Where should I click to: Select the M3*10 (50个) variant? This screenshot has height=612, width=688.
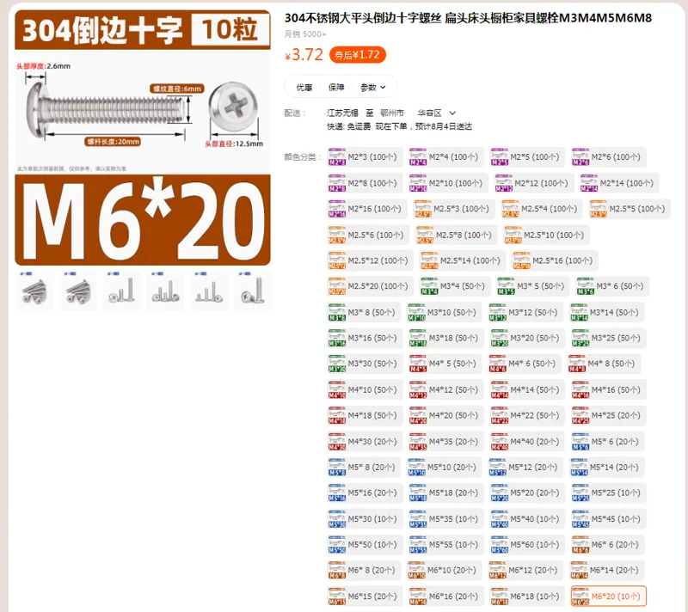445,312
